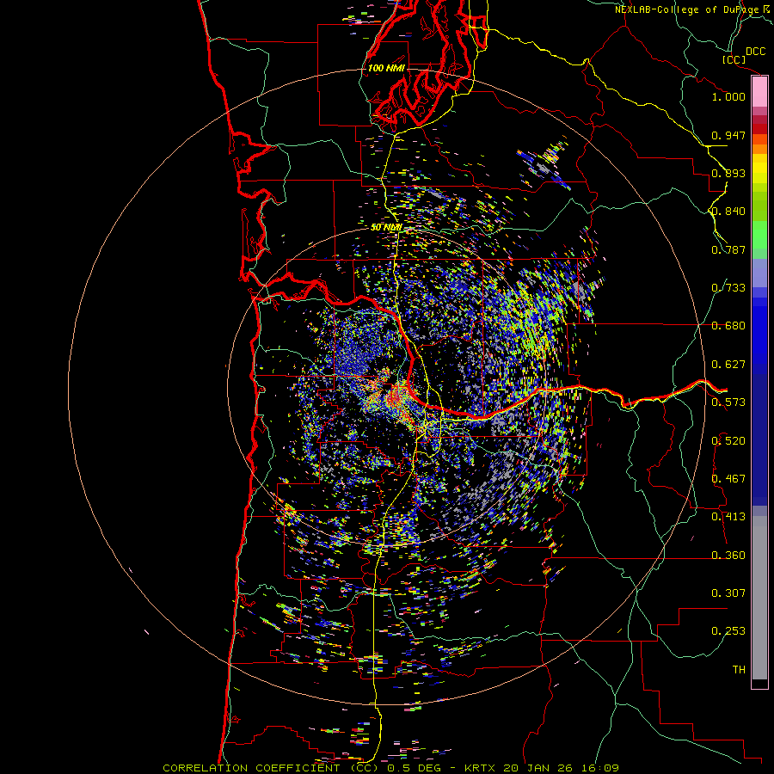This screenshot has height=774, width=774.
Task: Click the DCC label above colorbar
Action: click(x=755, y=52)
